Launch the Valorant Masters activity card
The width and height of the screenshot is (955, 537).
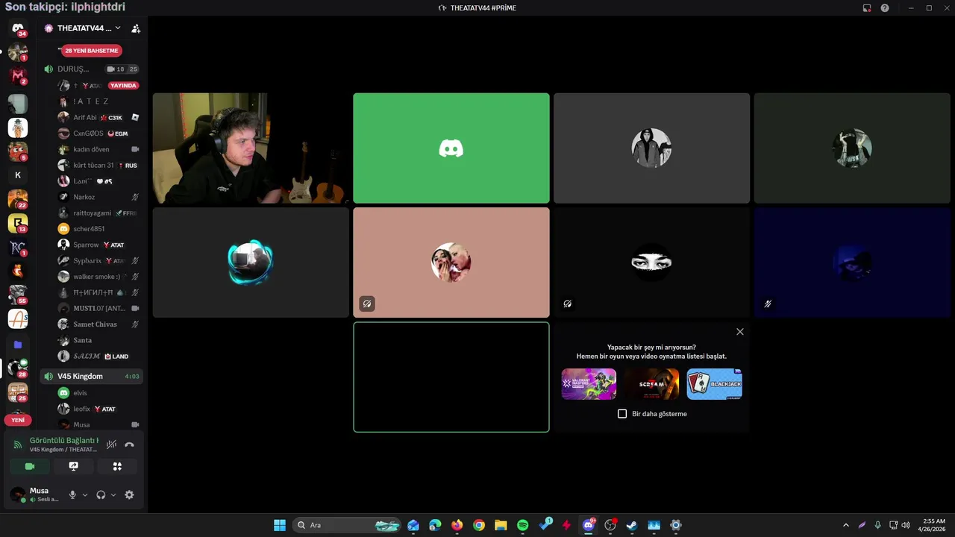tap(589, 384)
